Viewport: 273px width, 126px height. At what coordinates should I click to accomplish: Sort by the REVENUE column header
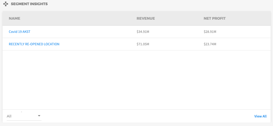tap(146, 18)
